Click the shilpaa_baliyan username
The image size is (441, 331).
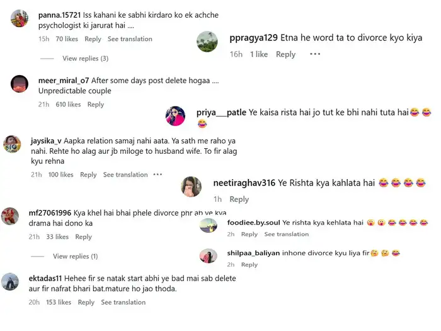point(252,253)
